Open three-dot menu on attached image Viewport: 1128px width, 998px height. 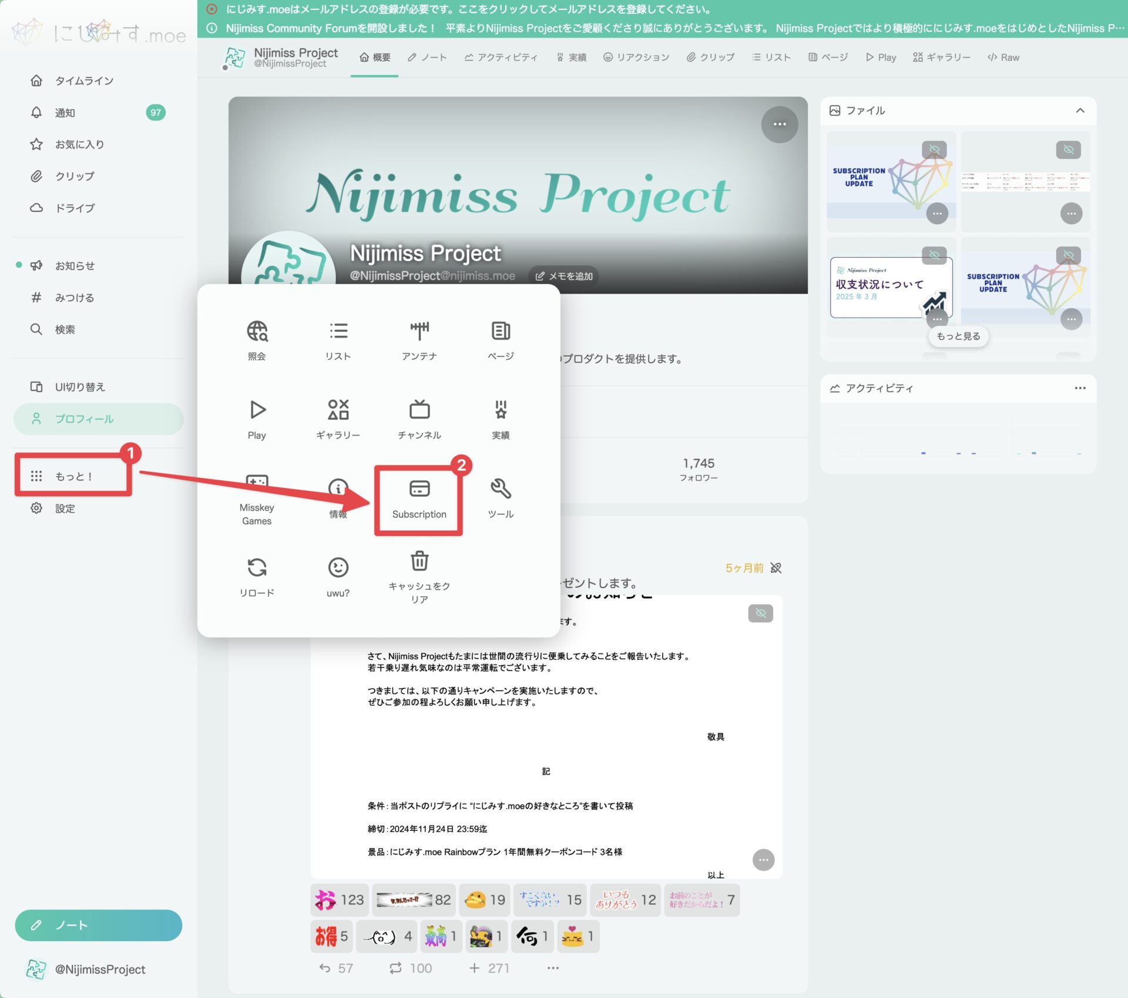click(x=763, y=860)
